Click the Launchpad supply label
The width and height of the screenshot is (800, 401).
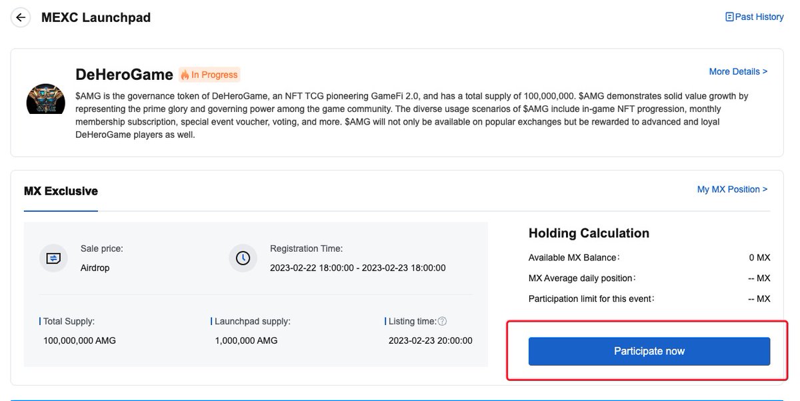click(x=253, y=321)
